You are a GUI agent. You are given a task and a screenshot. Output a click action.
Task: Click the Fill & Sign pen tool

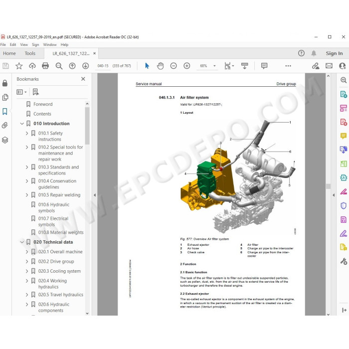(344, 233)
